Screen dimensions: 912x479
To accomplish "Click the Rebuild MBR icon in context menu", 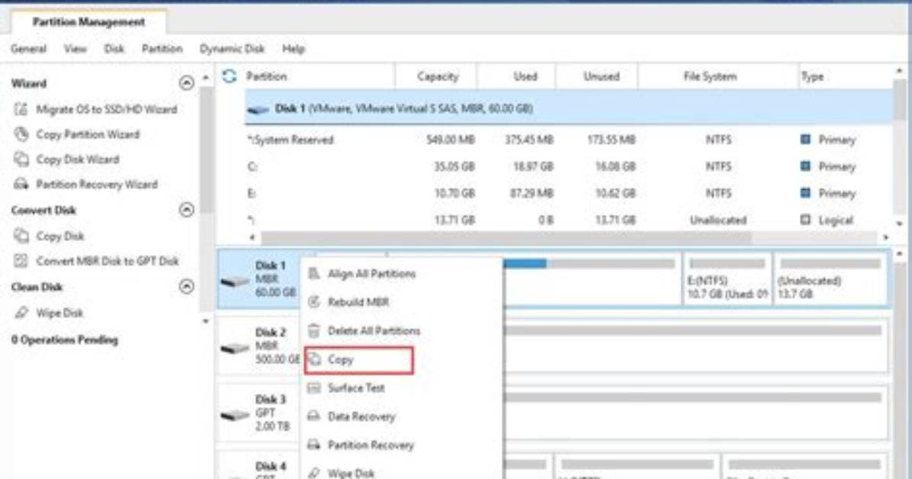I will click(x=314, y=302).
